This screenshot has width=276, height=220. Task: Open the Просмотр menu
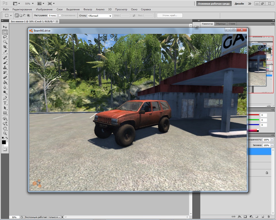tap(121, 9)
